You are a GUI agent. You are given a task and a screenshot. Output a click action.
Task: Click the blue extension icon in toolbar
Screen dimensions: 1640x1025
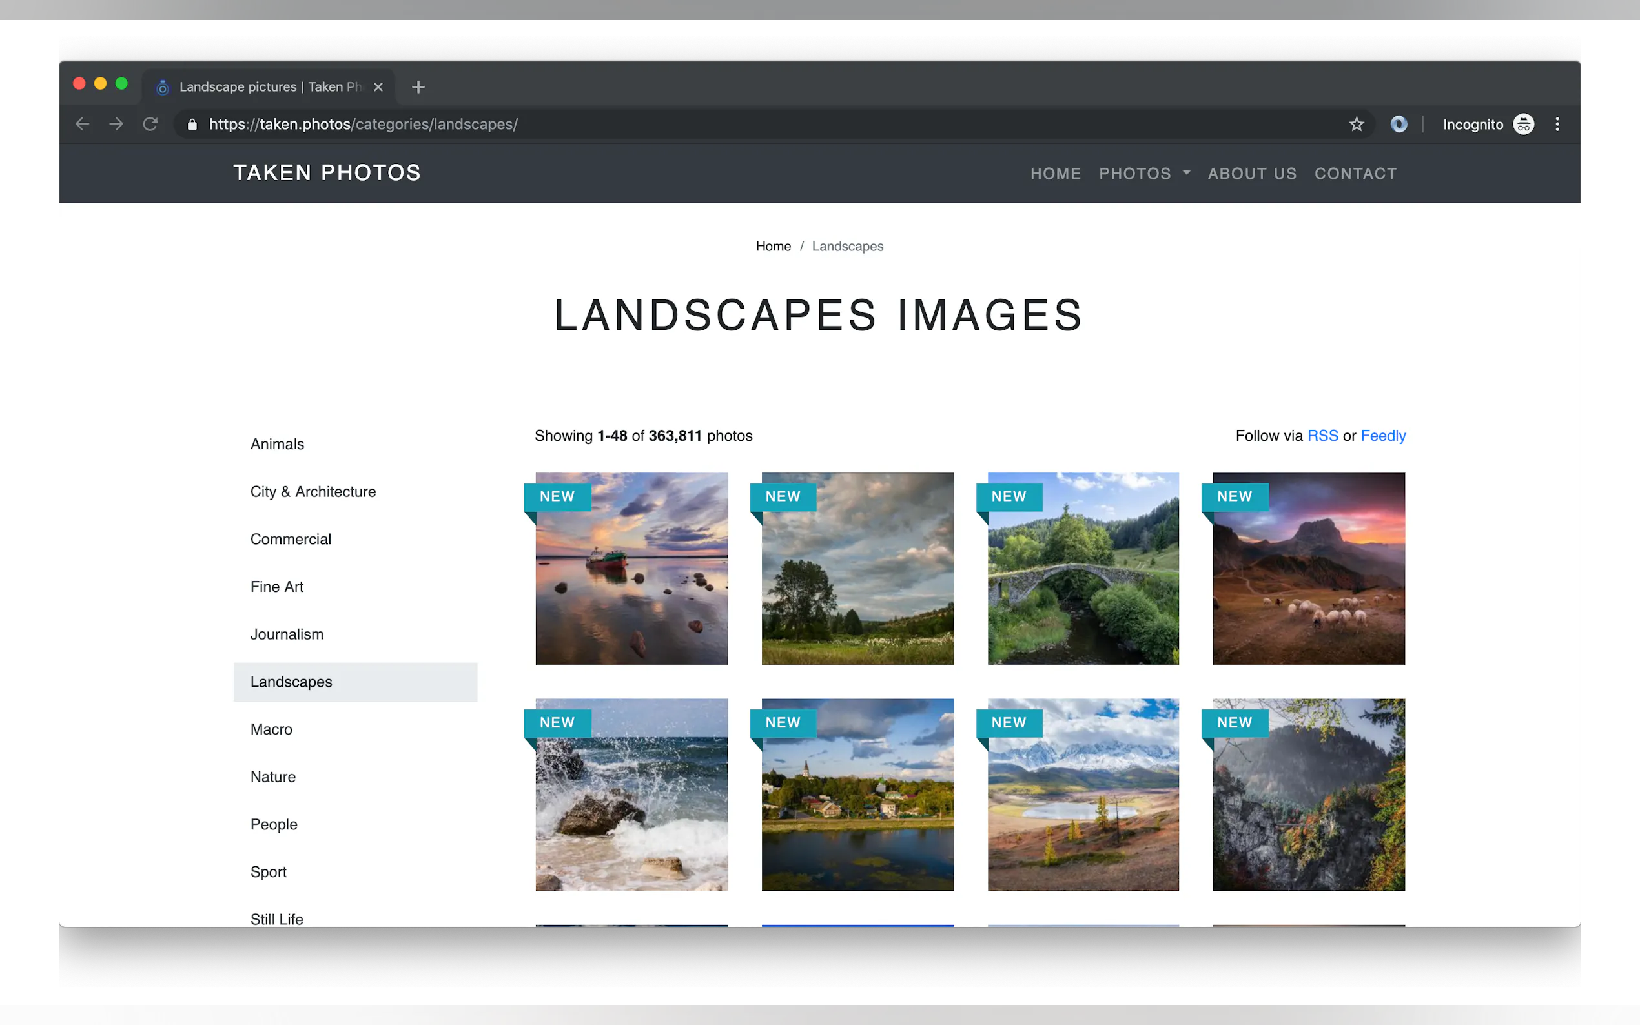point(1399,124)
